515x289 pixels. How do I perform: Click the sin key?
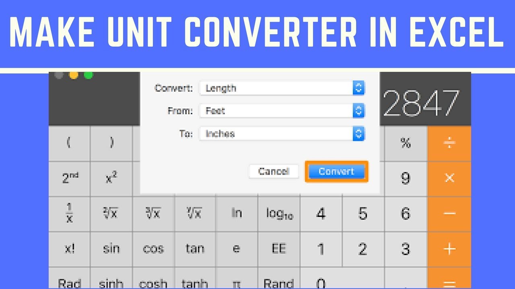tap(111, 249)
